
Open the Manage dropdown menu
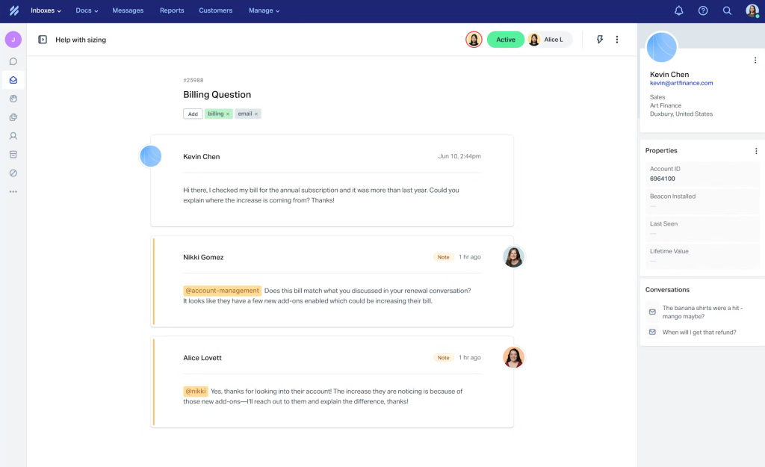click(x=264, y=10)
